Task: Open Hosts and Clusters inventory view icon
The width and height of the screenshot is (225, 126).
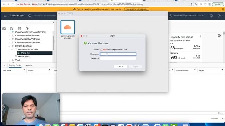Action: pos(4,28)
